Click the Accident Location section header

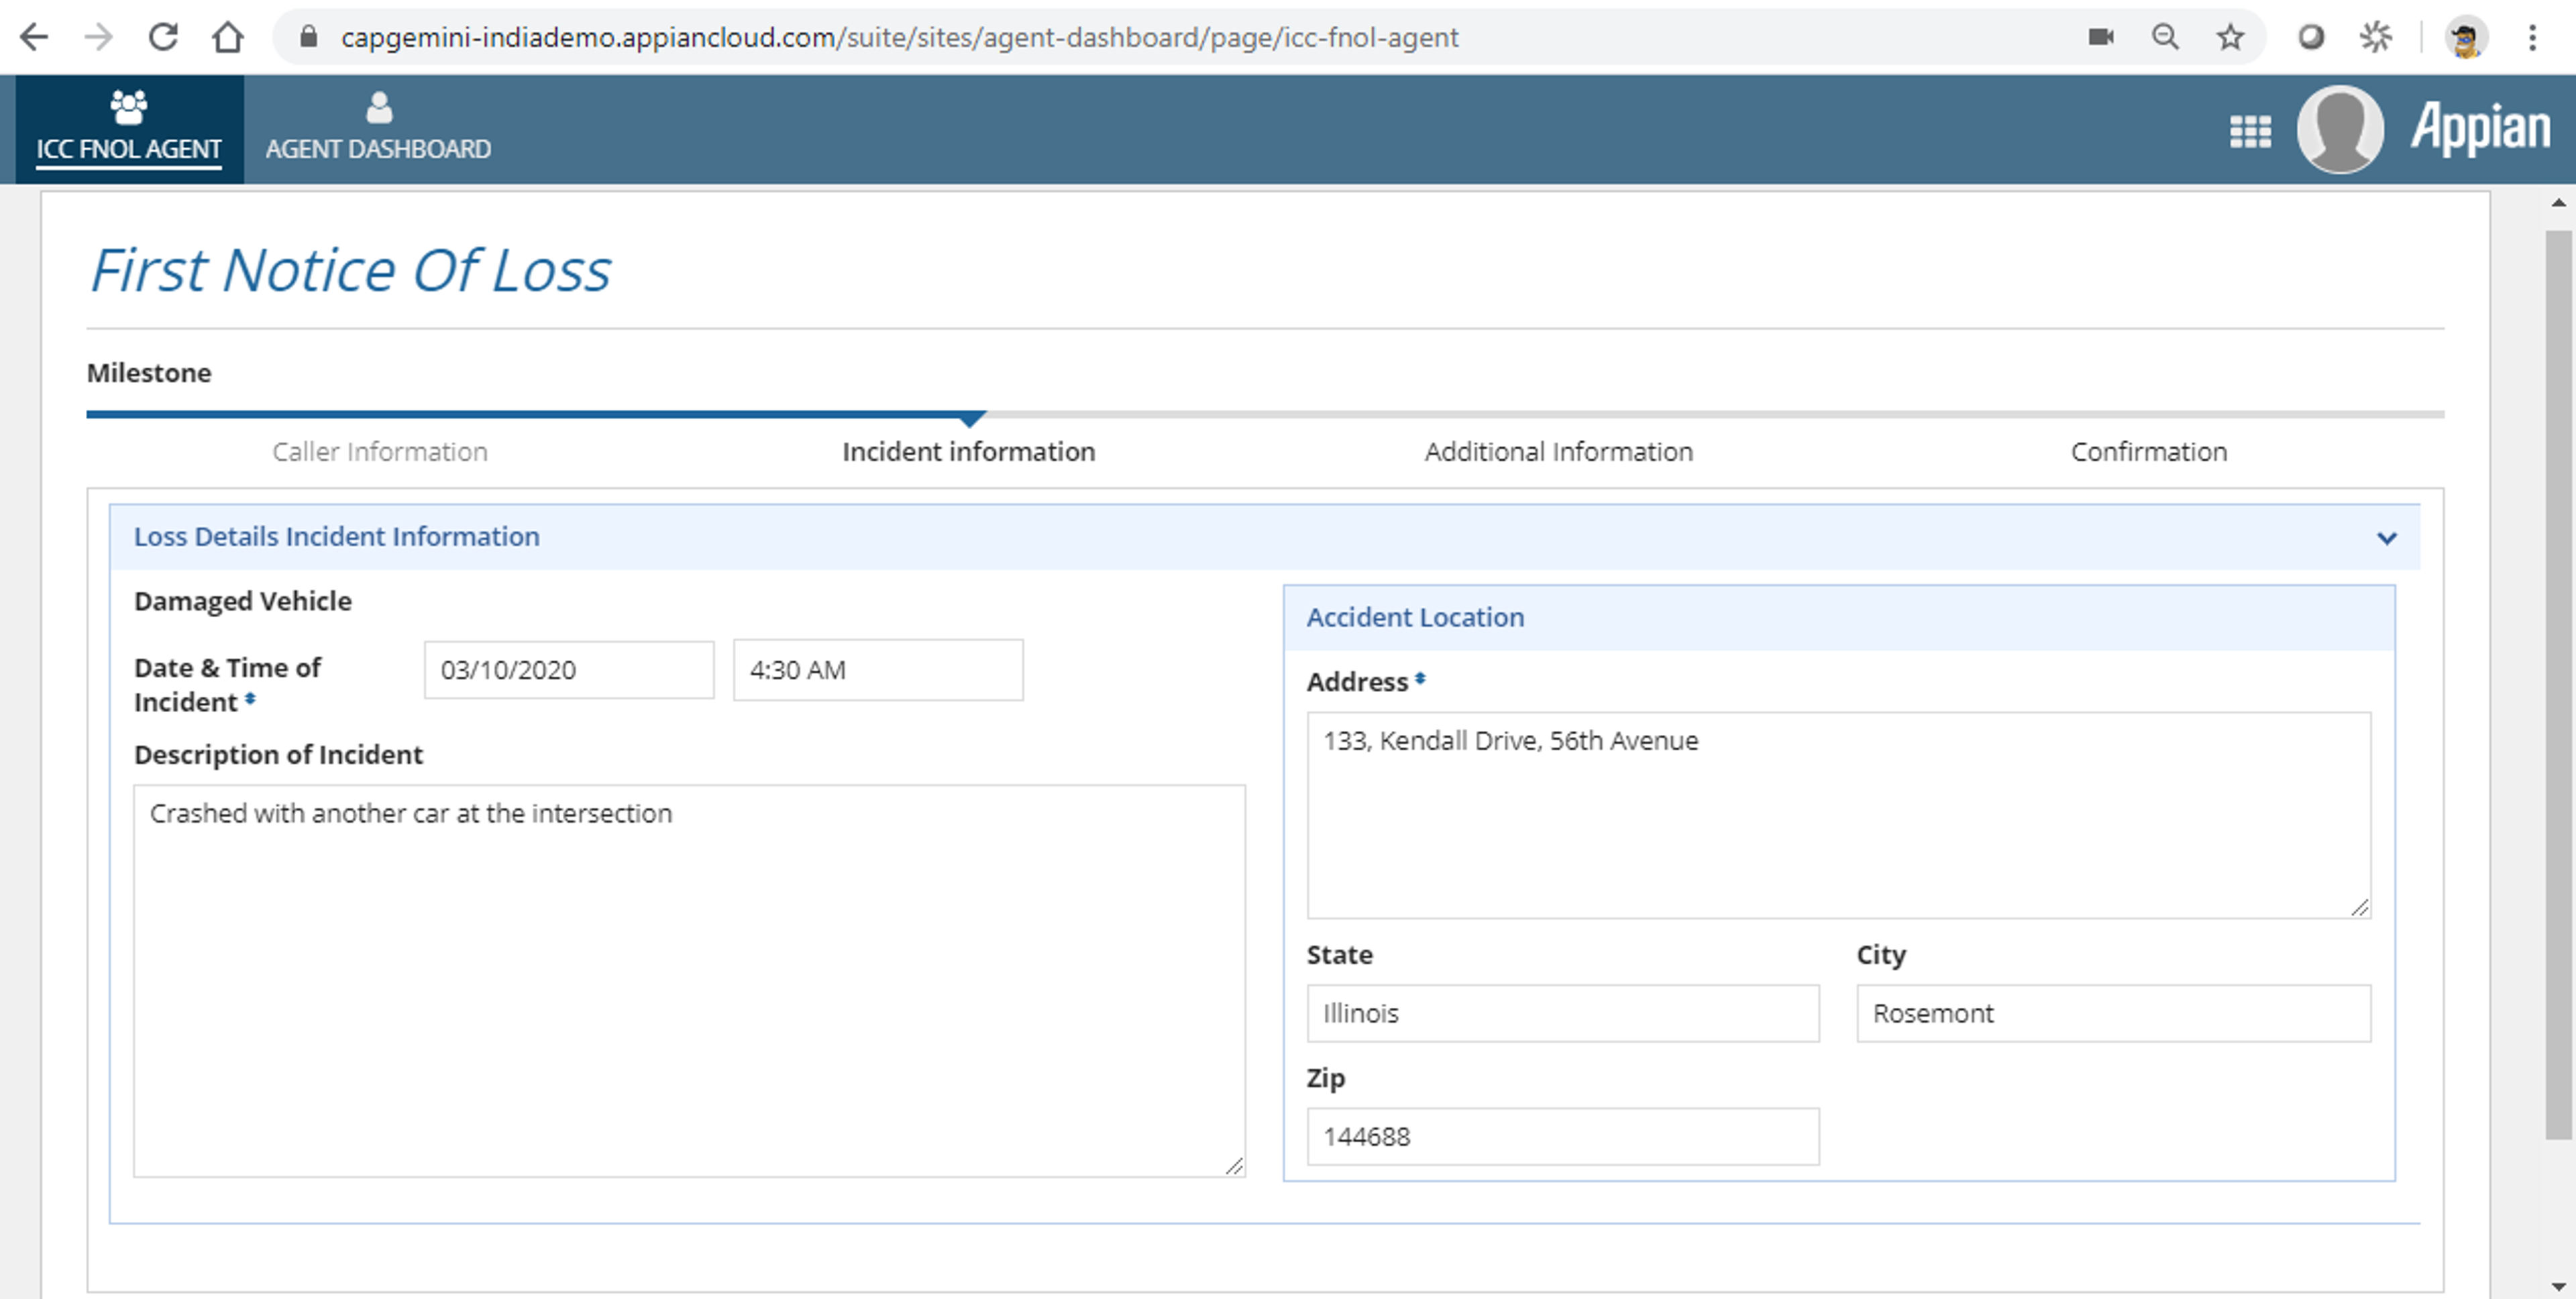1838,618
